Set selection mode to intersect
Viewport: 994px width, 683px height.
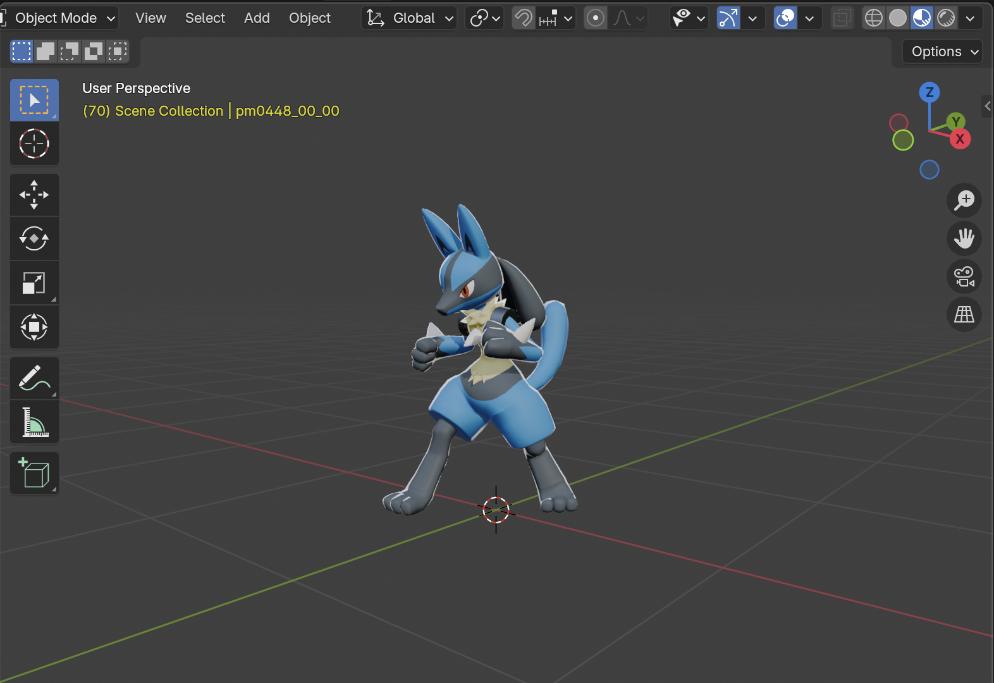(118, 51)
